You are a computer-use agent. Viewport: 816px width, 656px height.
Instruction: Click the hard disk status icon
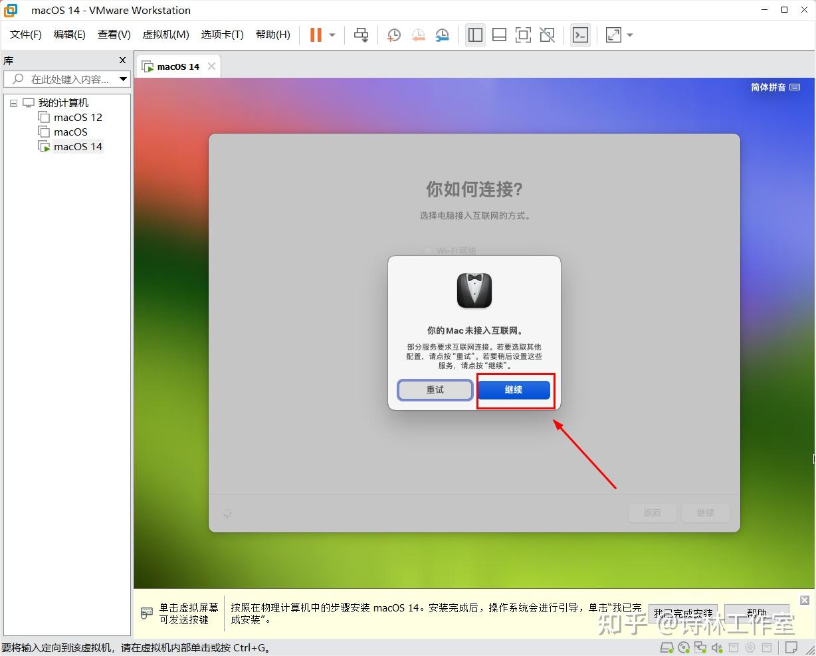coord(667,647)
